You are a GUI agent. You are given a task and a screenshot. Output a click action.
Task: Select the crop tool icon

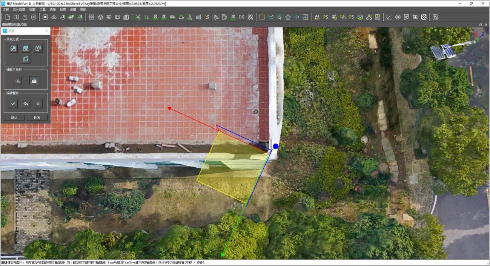[146, 17]
